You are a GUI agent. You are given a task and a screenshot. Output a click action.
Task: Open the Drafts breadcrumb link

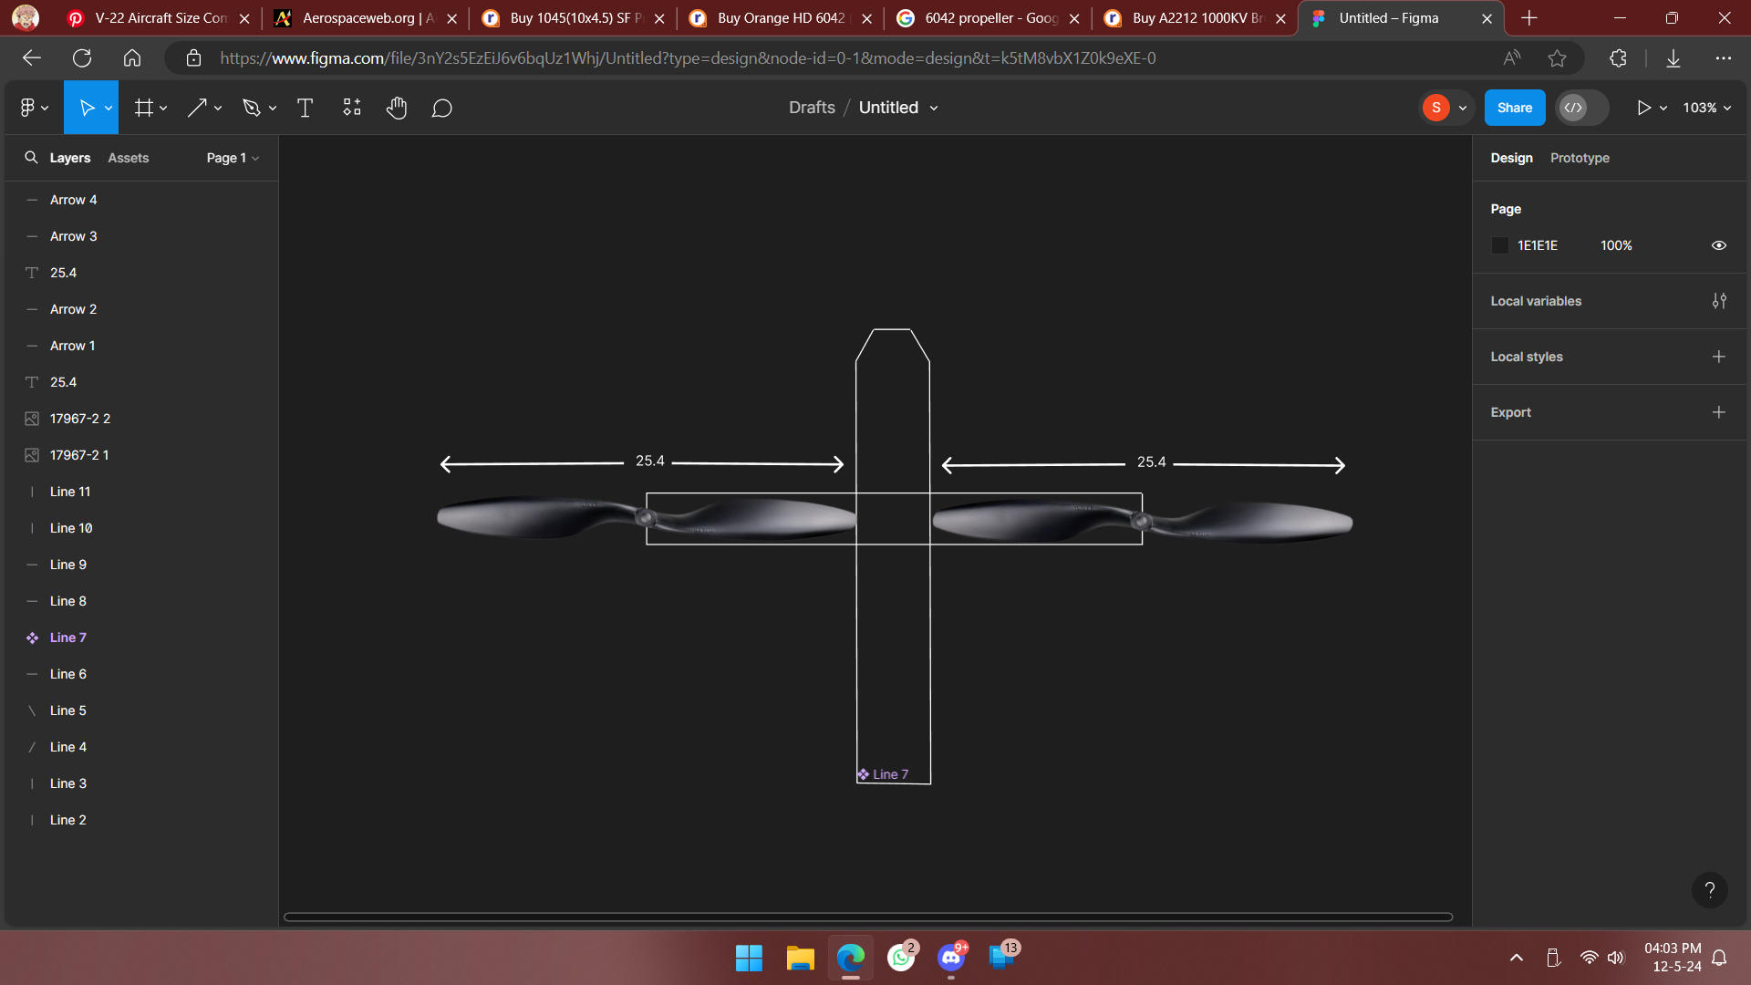tap(812, 108)
